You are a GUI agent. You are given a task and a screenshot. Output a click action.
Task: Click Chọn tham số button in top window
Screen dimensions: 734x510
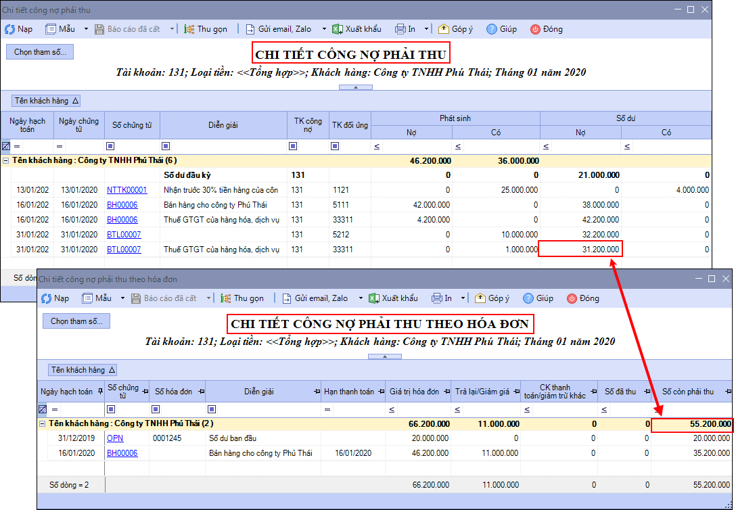[x=40, y=52]
